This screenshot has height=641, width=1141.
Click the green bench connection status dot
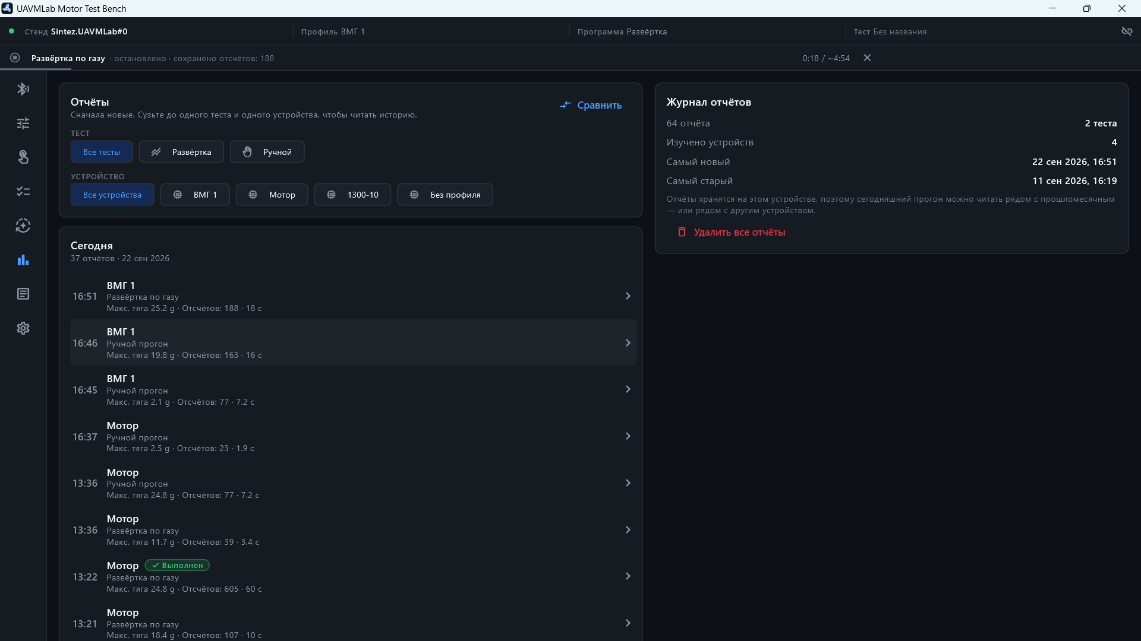tap(11, 31)
